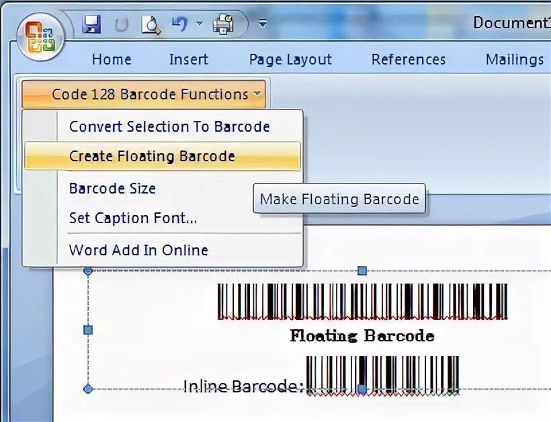This screenshot has width=551, height=422.
Task: Switch to the Insert tab
Action: tap(189, 59)
